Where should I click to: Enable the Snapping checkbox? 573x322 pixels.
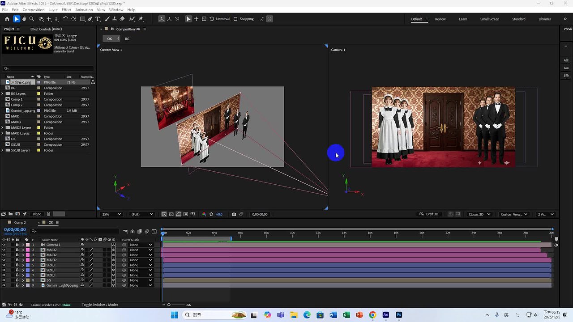pyautogui.click(x=235, y=19)
